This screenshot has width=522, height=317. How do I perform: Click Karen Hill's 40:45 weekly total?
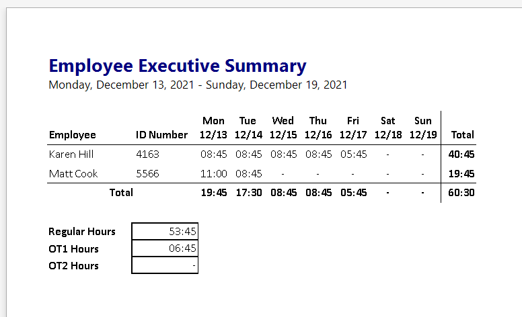pyautogui.click(x=461, y=154)
